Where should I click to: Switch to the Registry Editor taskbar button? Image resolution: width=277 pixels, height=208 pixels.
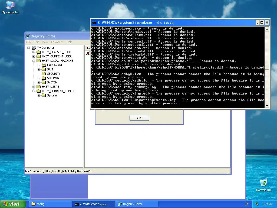(x=137, y=204)
